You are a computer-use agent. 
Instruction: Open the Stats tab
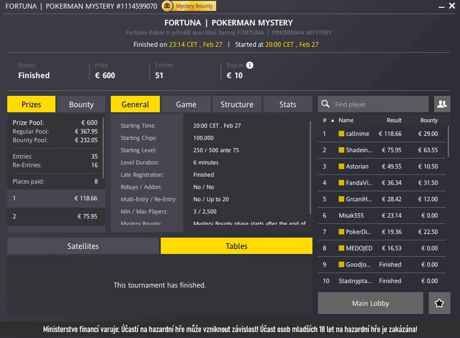[x=287, y=104]
